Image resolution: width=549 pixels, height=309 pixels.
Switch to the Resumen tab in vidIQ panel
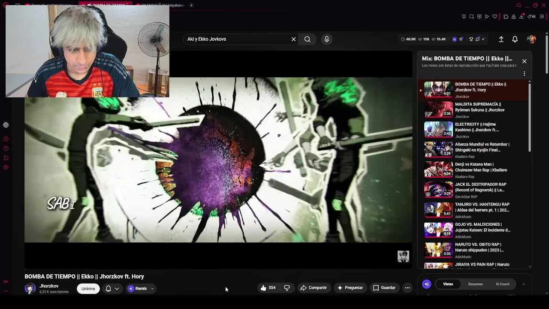(x=475, y=284)
